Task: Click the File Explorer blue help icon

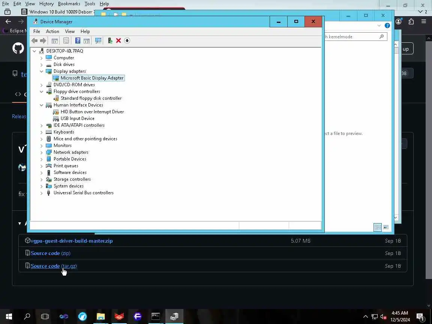Action: pos(387,25)
